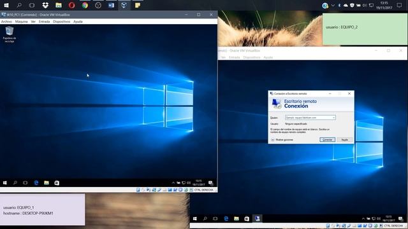The height and width of the screenshot is (229, 408).
Task: Click volume icon in W10_PC1 guest tray
Action: click(189, 183)
